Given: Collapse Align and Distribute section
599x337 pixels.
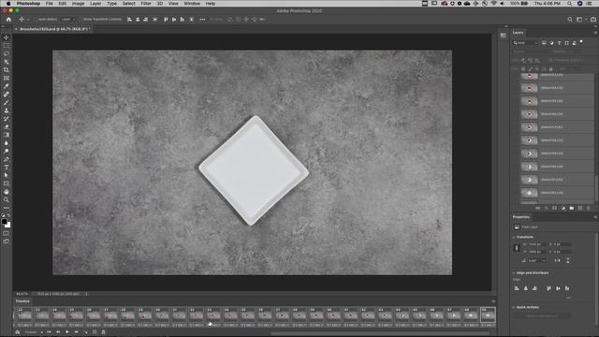Looking at the screenshot, I should [x=514, y=272].
